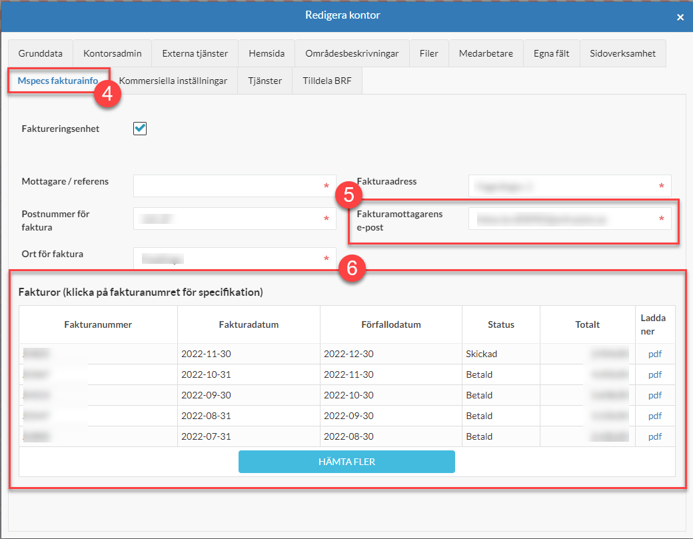Click the Mottagare / referens input field
The width and height of the screenshot is (693, 539).
pos(235,186)
